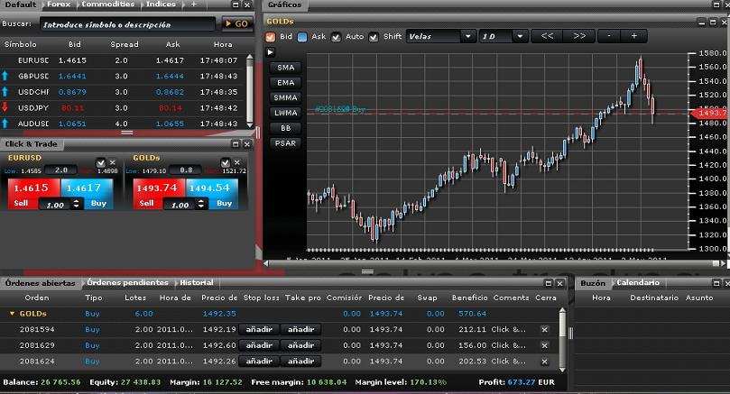
Task: Select the USDJPY row in watchlist
Action: coord(122,108)
